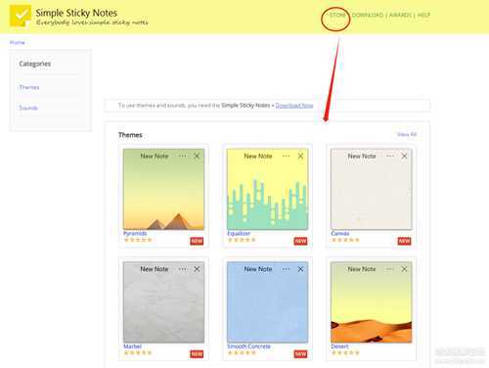Click the Marbel star rating
Image resolution: width=489 pixels, height=368 pixels.
pos(138,352)
